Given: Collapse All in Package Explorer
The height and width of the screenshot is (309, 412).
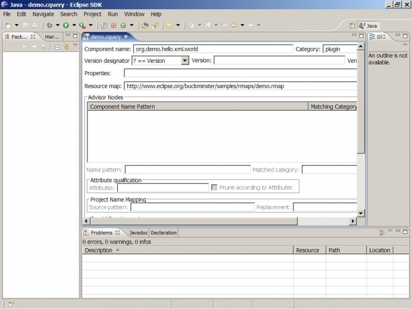Looking at the screenshot, I should [x=57, y=47].
